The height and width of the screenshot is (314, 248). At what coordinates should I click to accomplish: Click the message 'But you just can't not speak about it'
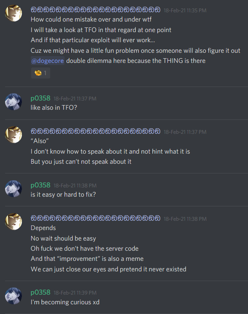(x=81, y=162)
